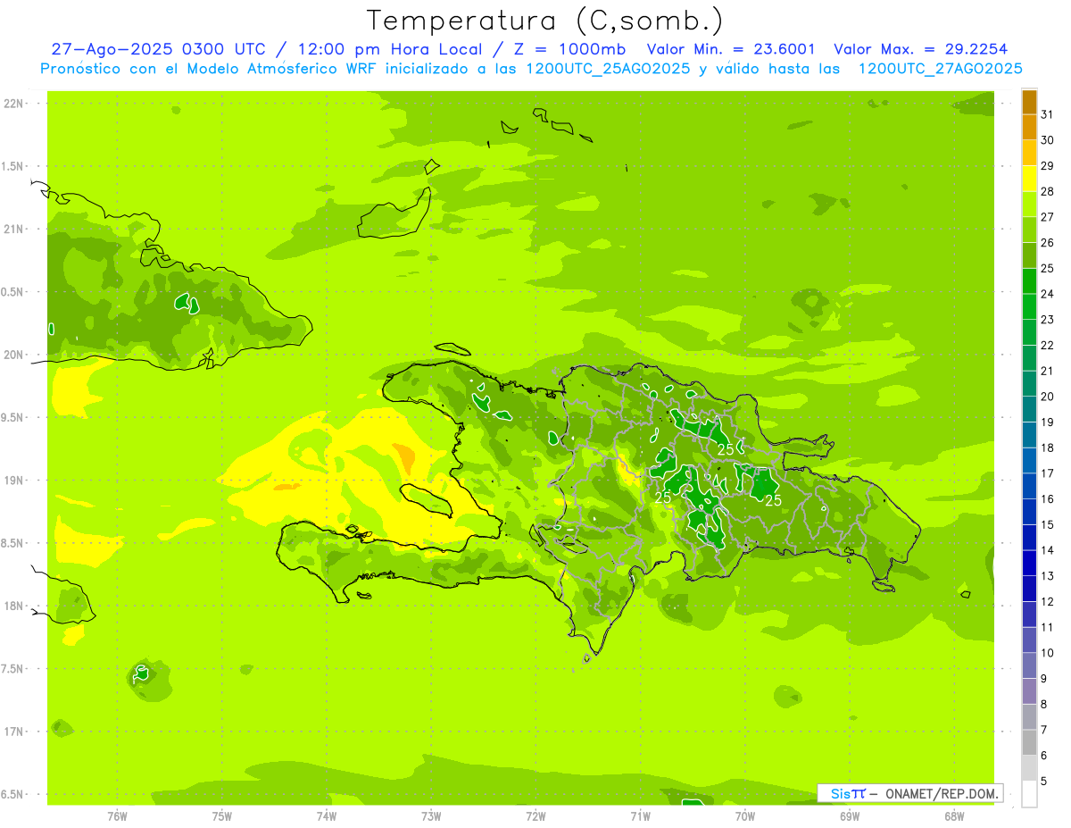Pick the amber swatch between 29 and 30

tap(1029, 153)
